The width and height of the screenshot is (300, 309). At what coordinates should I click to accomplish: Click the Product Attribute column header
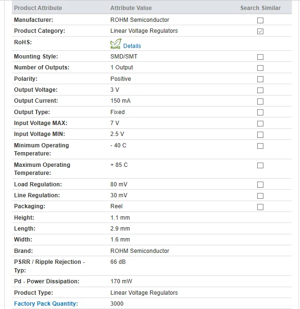click(x=38, y=8)
